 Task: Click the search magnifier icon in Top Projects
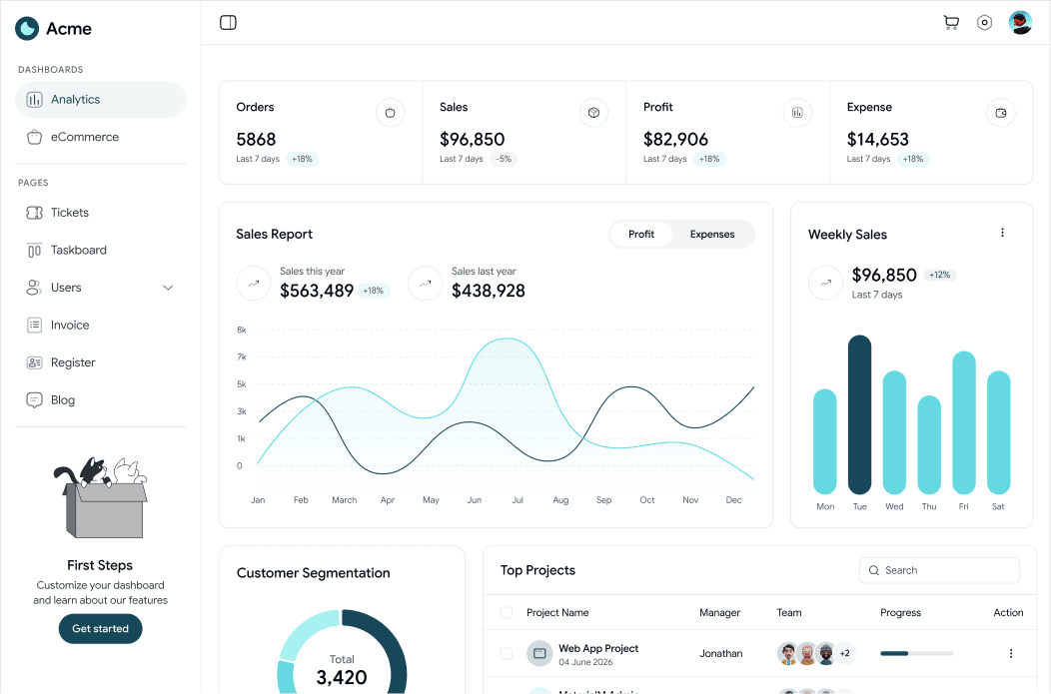coord(874,571)
